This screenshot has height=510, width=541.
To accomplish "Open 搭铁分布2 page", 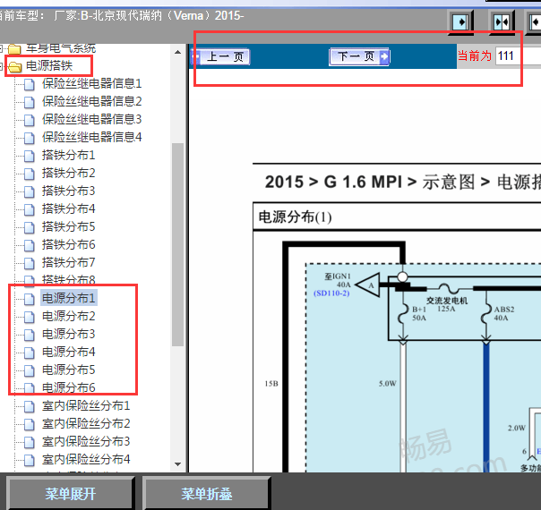I will click(68, 173).
